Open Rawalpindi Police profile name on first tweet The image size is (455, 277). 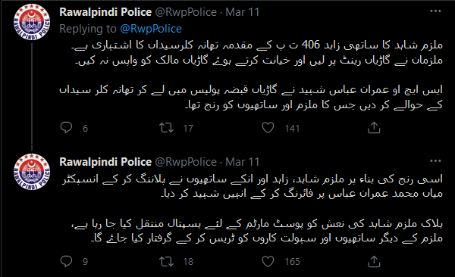[105, 12]
